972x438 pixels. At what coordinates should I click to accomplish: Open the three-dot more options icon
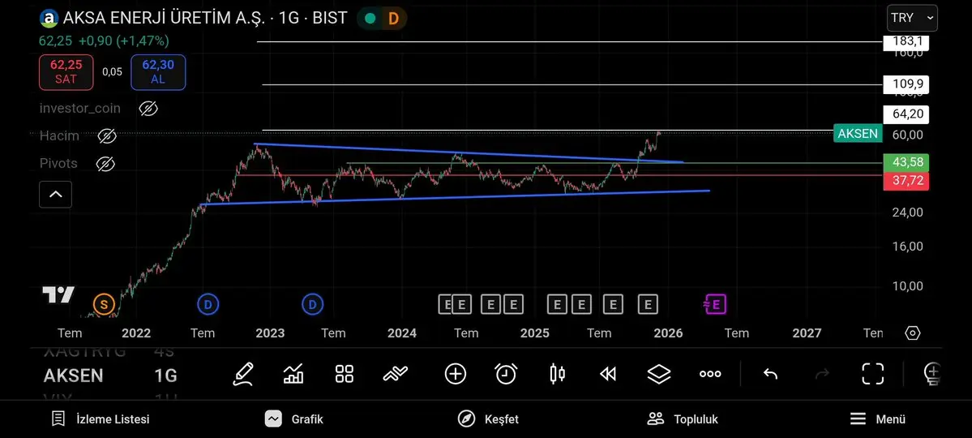tap(710, 374)
